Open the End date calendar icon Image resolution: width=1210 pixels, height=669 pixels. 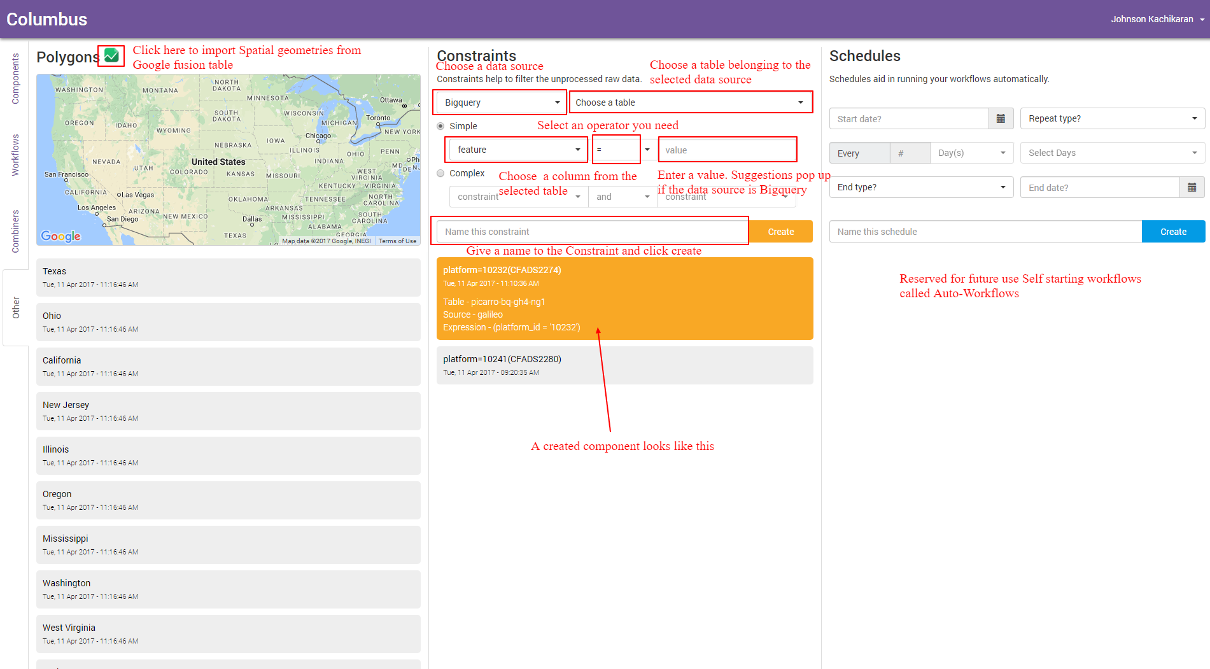[x=1192, y=187]
